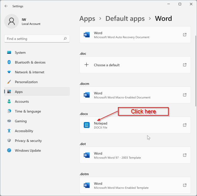This screenshot has height=196, width=197.
Task: Choose a default for .doc
Action: pyautogui.click(x=135, y=65)
